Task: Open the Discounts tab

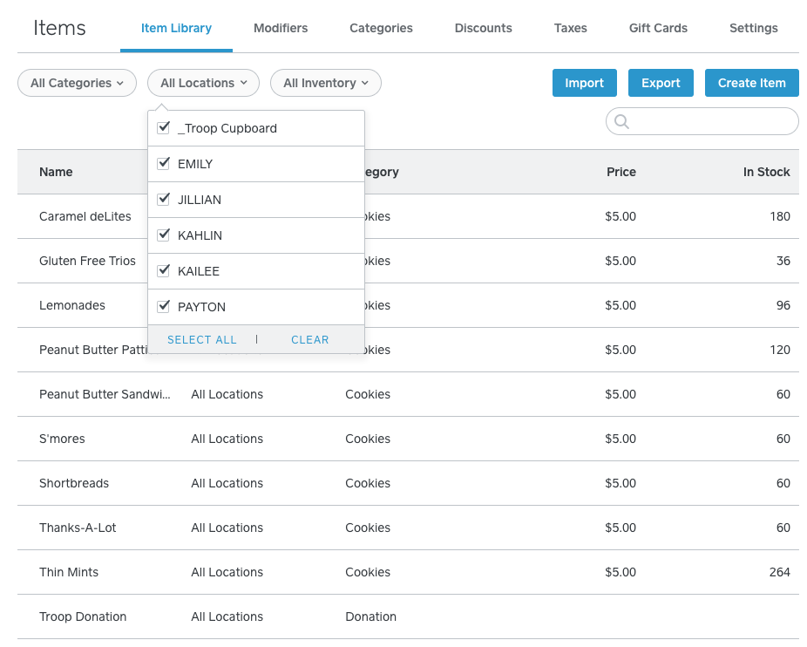Action: (x=483, y=28)
